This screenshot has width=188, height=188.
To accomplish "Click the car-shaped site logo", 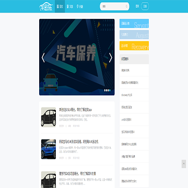I will (x=45, y=6).
